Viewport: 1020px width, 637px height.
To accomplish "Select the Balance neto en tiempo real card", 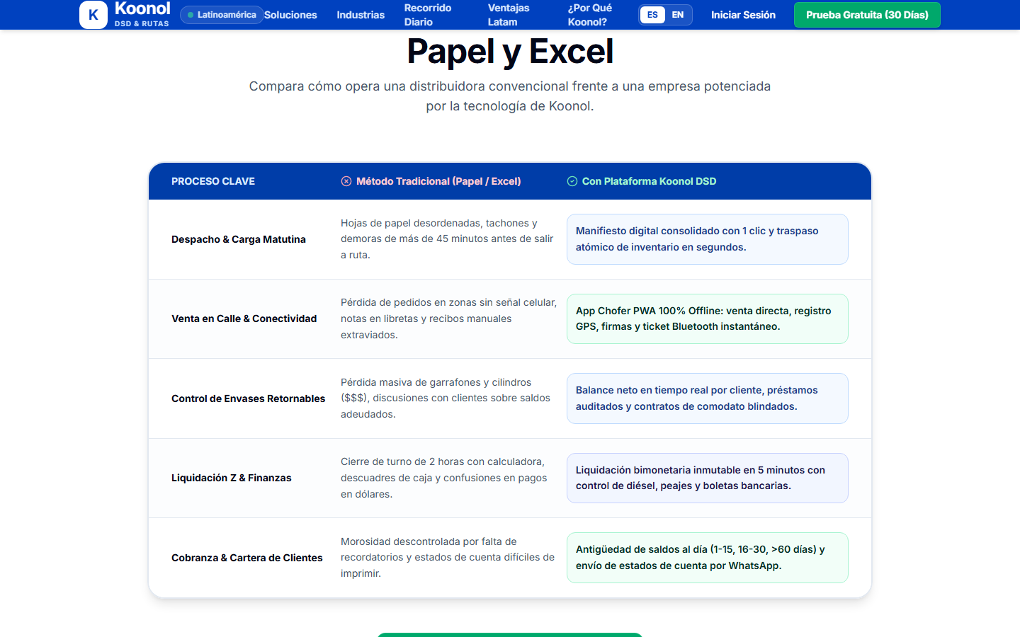I will click(708, 398).
